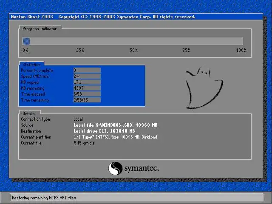Select the Details group label
272x204 pixels.
[28, 113]
